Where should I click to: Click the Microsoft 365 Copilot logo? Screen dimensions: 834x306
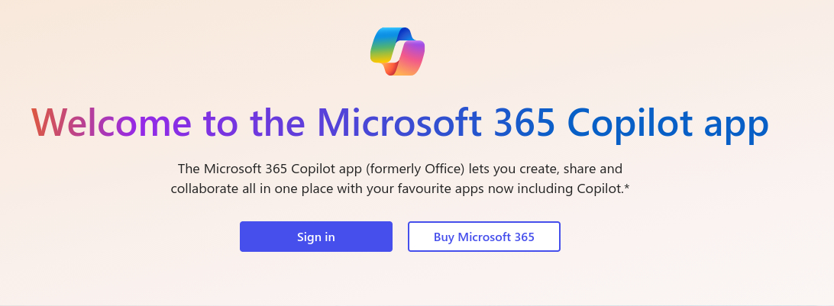coord(397,50)
